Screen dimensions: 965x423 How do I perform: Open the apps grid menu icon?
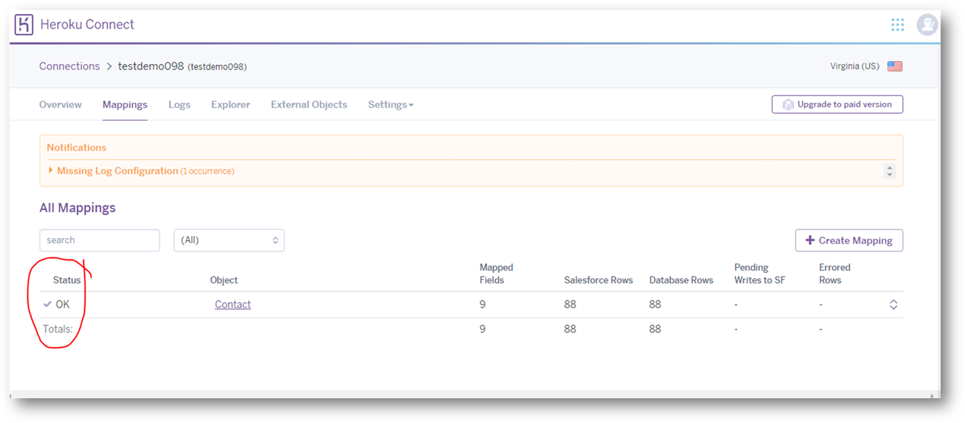(898, 25)
